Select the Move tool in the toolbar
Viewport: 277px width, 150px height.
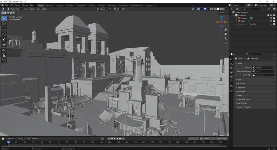click(4, 29)
